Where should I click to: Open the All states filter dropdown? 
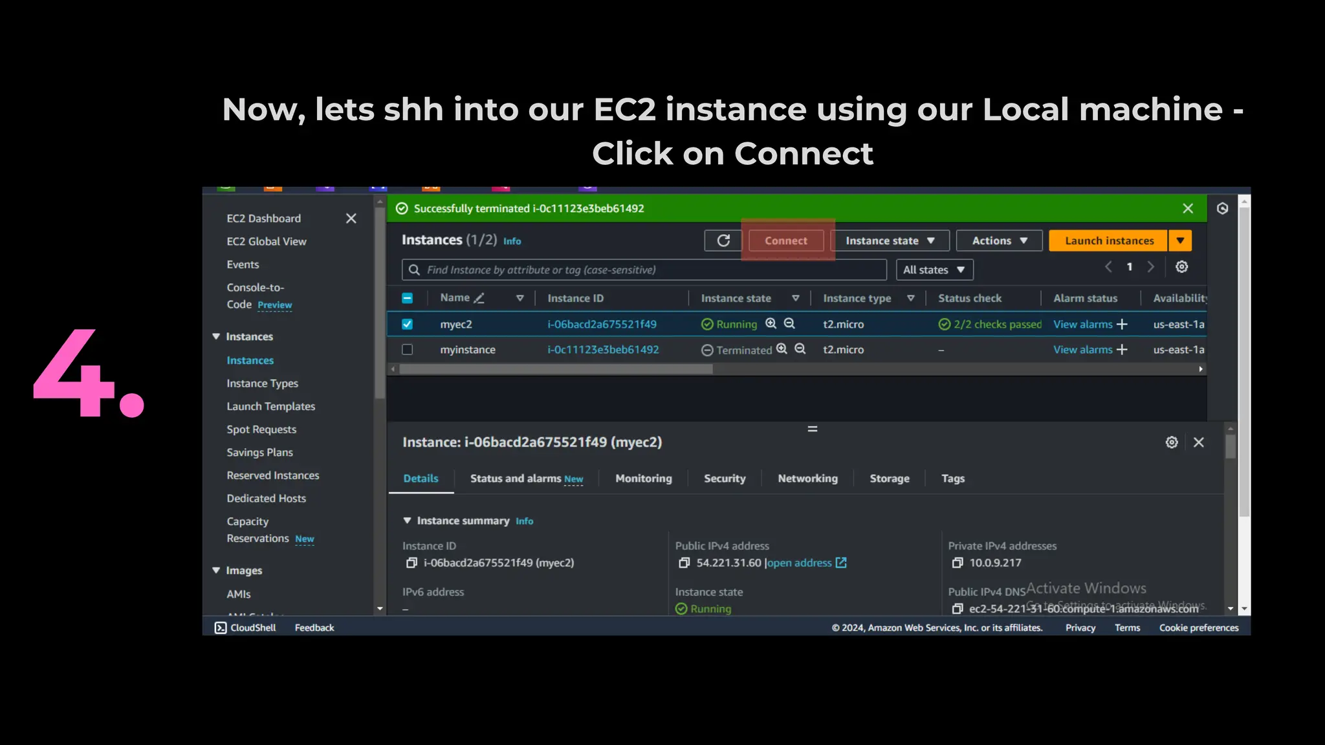point(934,270)
